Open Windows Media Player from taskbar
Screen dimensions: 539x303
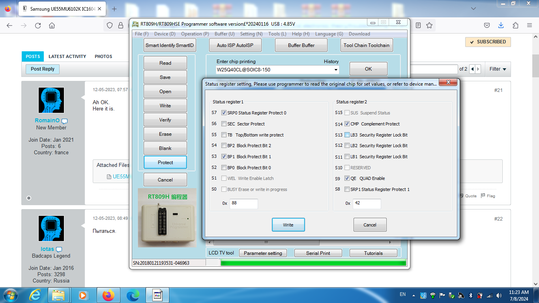coord(83,295)
